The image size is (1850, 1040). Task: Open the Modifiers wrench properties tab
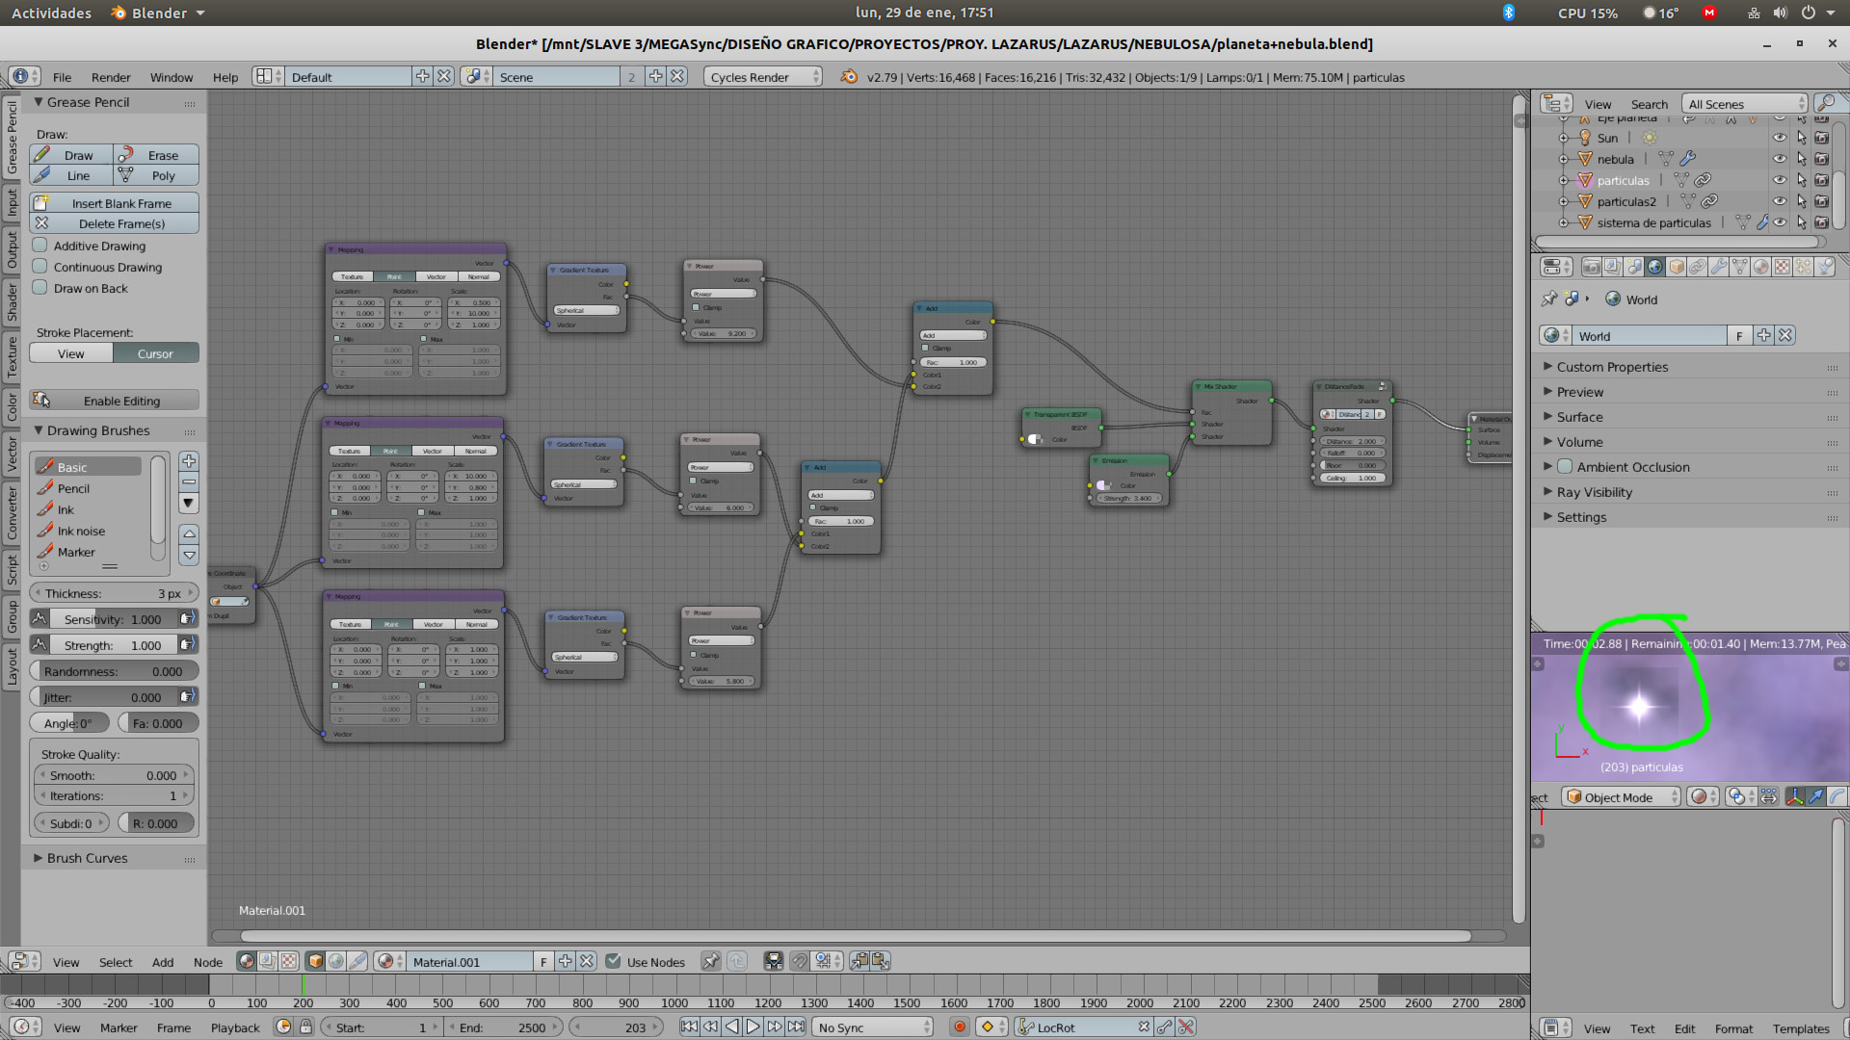click(1719, 267)
